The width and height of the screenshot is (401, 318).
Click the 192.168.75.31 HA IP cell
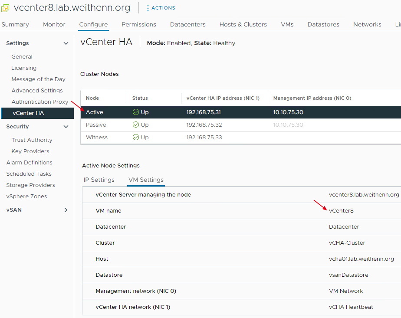click(203, 112)
